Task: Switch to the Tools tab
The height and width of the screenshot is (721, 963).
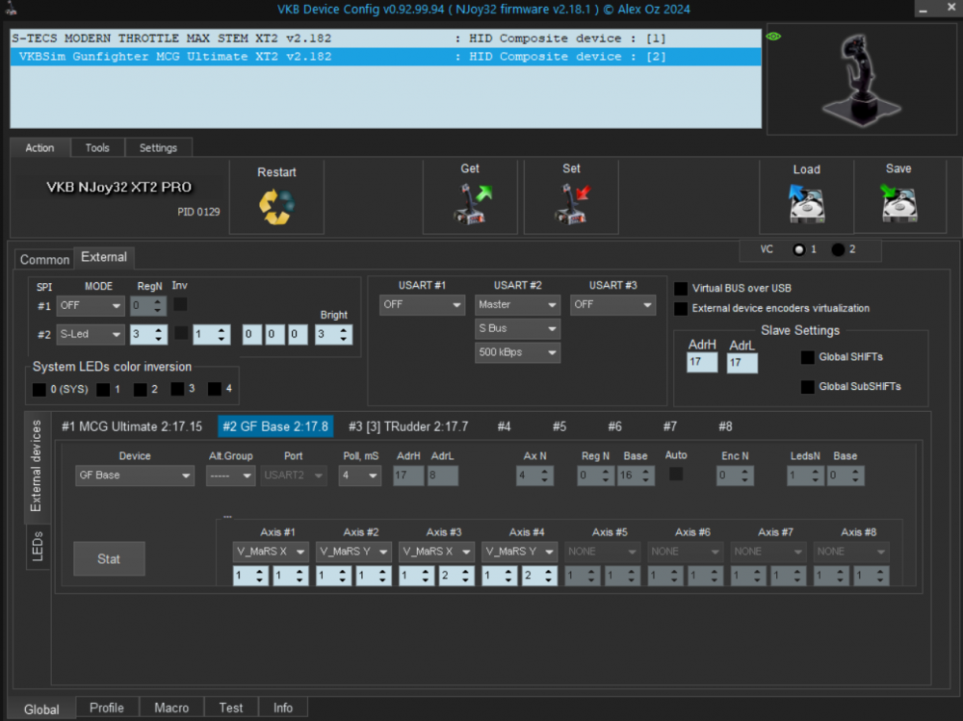Action: coord(97,147)
